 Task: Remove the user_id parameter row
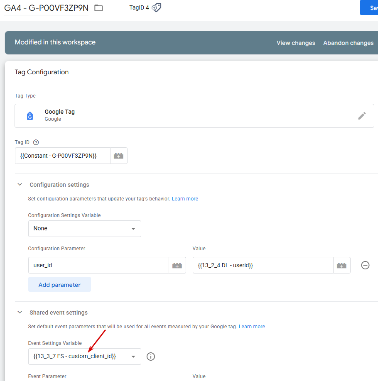coord(365,265)
